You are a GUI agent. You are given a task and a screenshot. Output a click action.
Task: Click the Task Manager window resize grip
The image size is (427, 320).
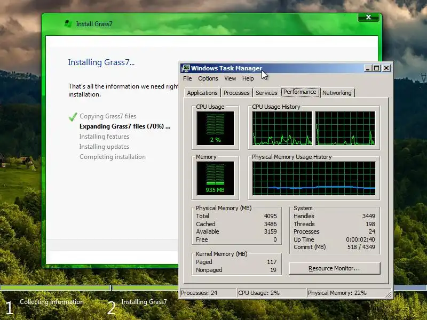(x=389, y=294)
